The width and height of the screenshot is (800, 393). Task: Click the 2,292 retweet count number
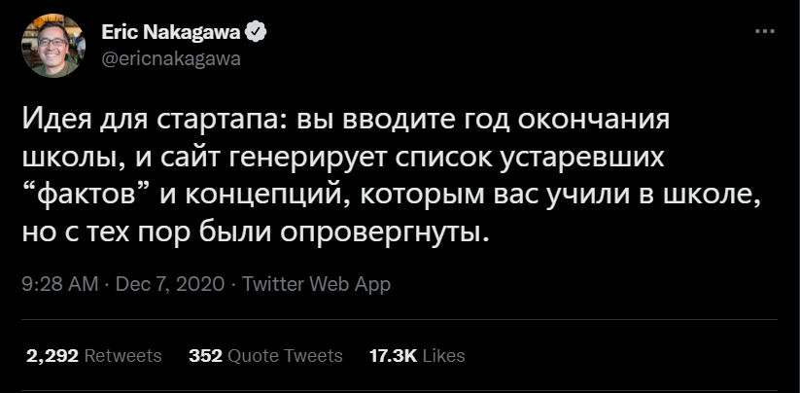(x=51, y=356)
